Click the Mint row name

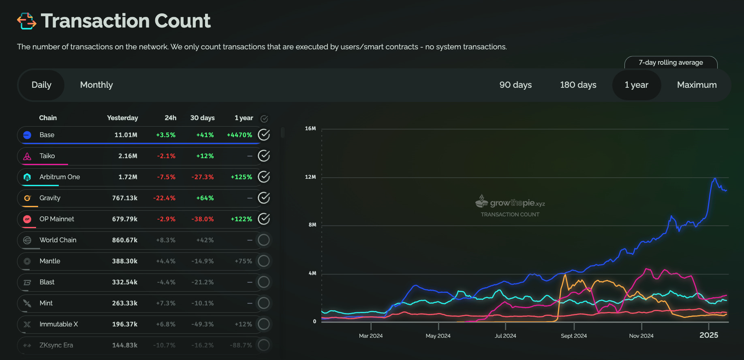(46, 303)
